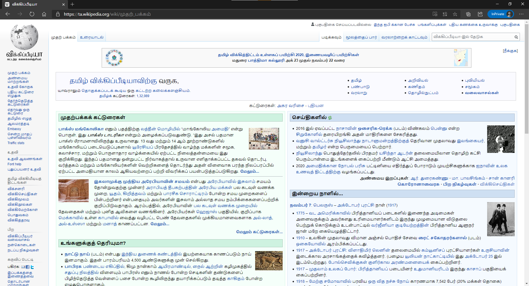Open the Read aloud book icon
Screen dimensions: 529x286
point(435,14)
